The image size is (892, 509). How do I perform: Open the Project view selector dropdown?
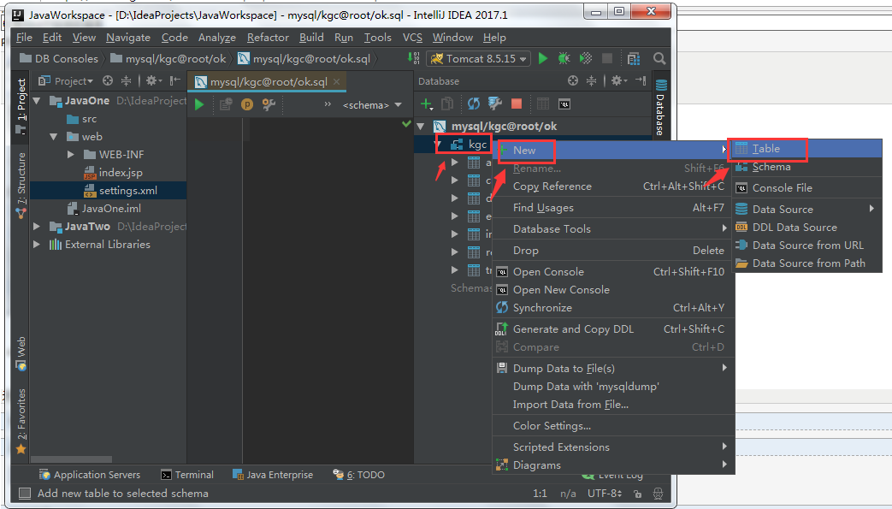click(x=65, y=81)
